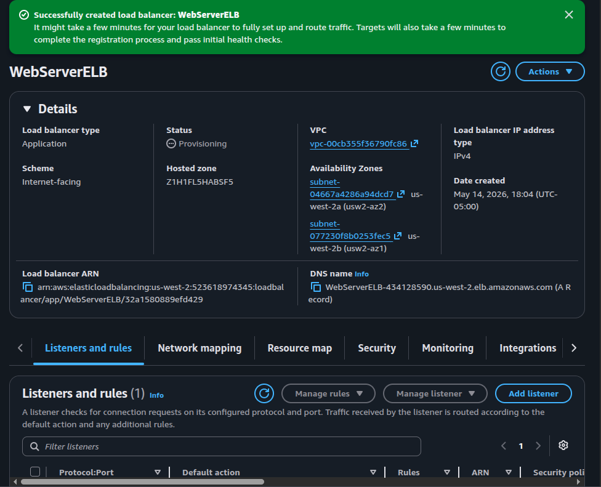Click the Hosted zone value Z1H1FL5HABSF5
The image size is (601, 487).
200,182
